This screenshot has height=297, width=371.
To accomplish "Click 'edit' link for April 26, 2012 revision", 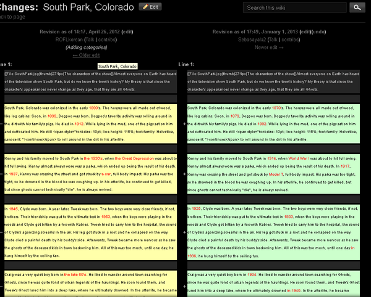I will click(127, 32).
